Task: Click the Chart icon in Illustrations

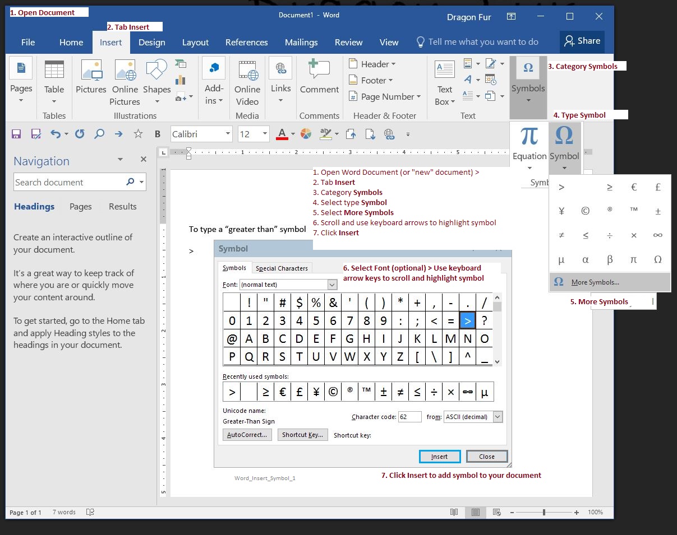Action: (181, 80)
